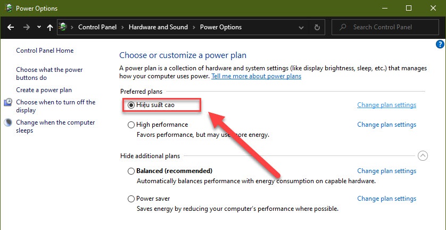446x230 pixels.
Task: Open Tell me more about power plans
Action: (257, 76)
